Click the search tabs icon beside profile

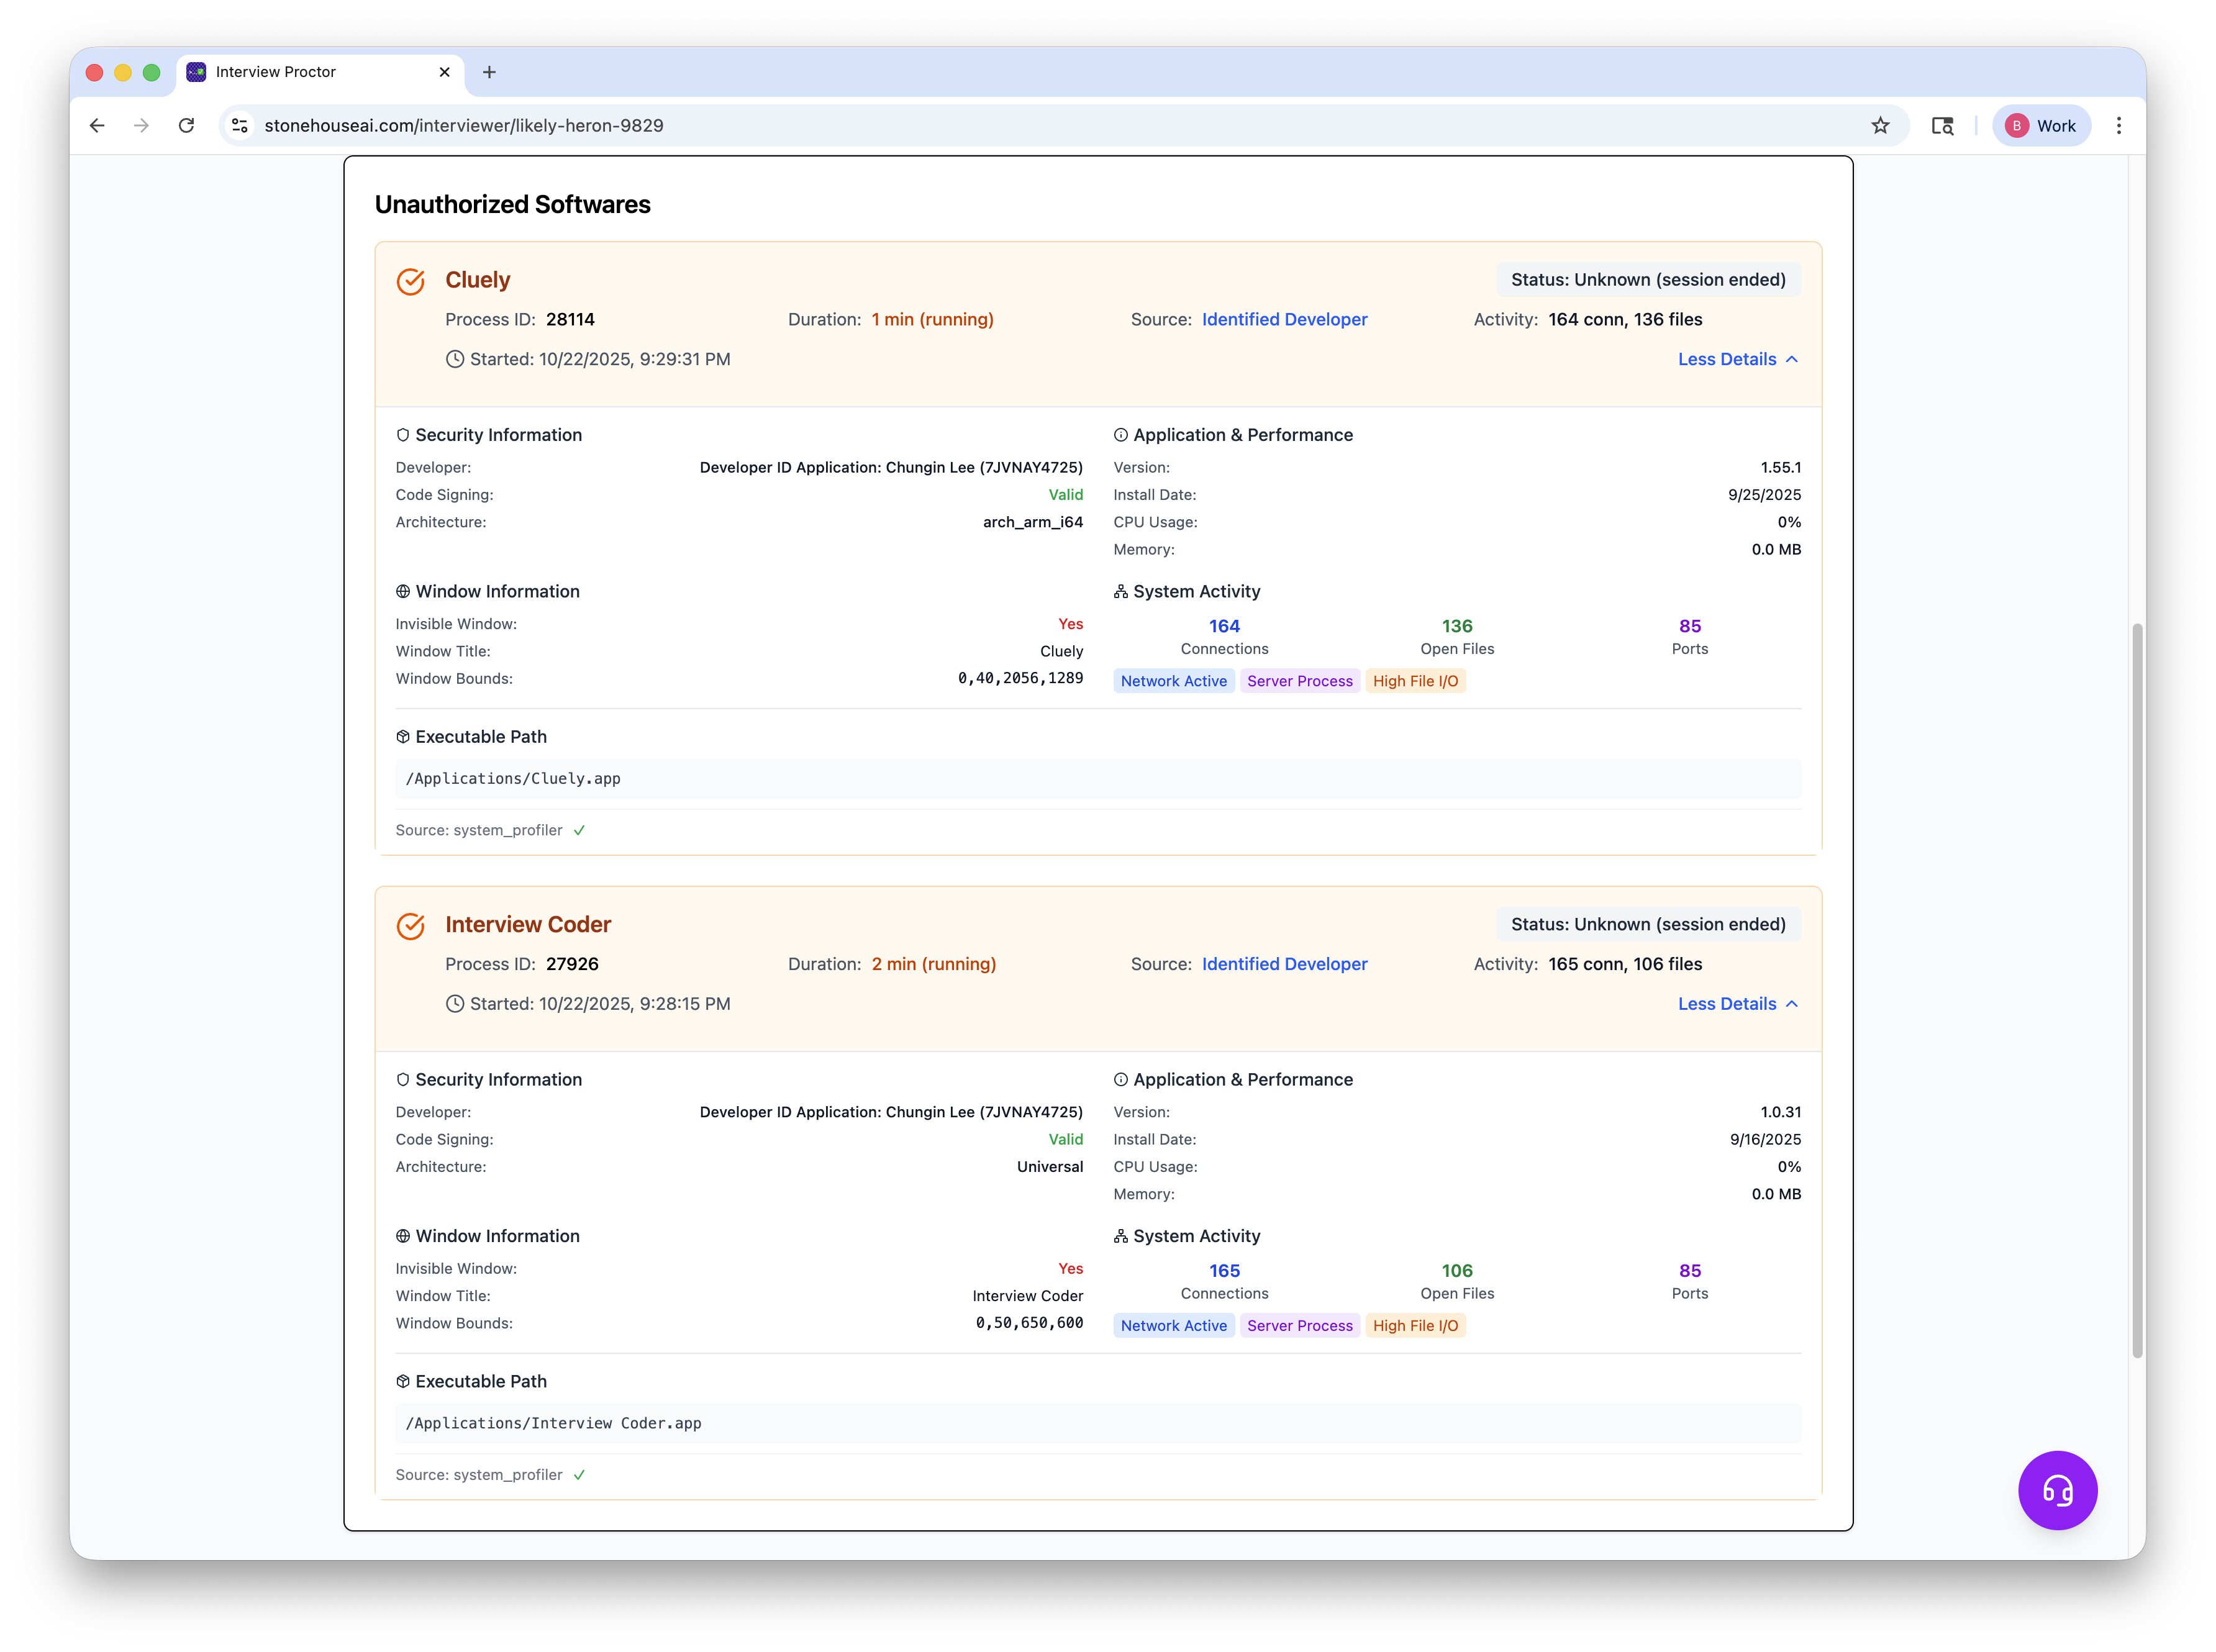pos(1942,125)
